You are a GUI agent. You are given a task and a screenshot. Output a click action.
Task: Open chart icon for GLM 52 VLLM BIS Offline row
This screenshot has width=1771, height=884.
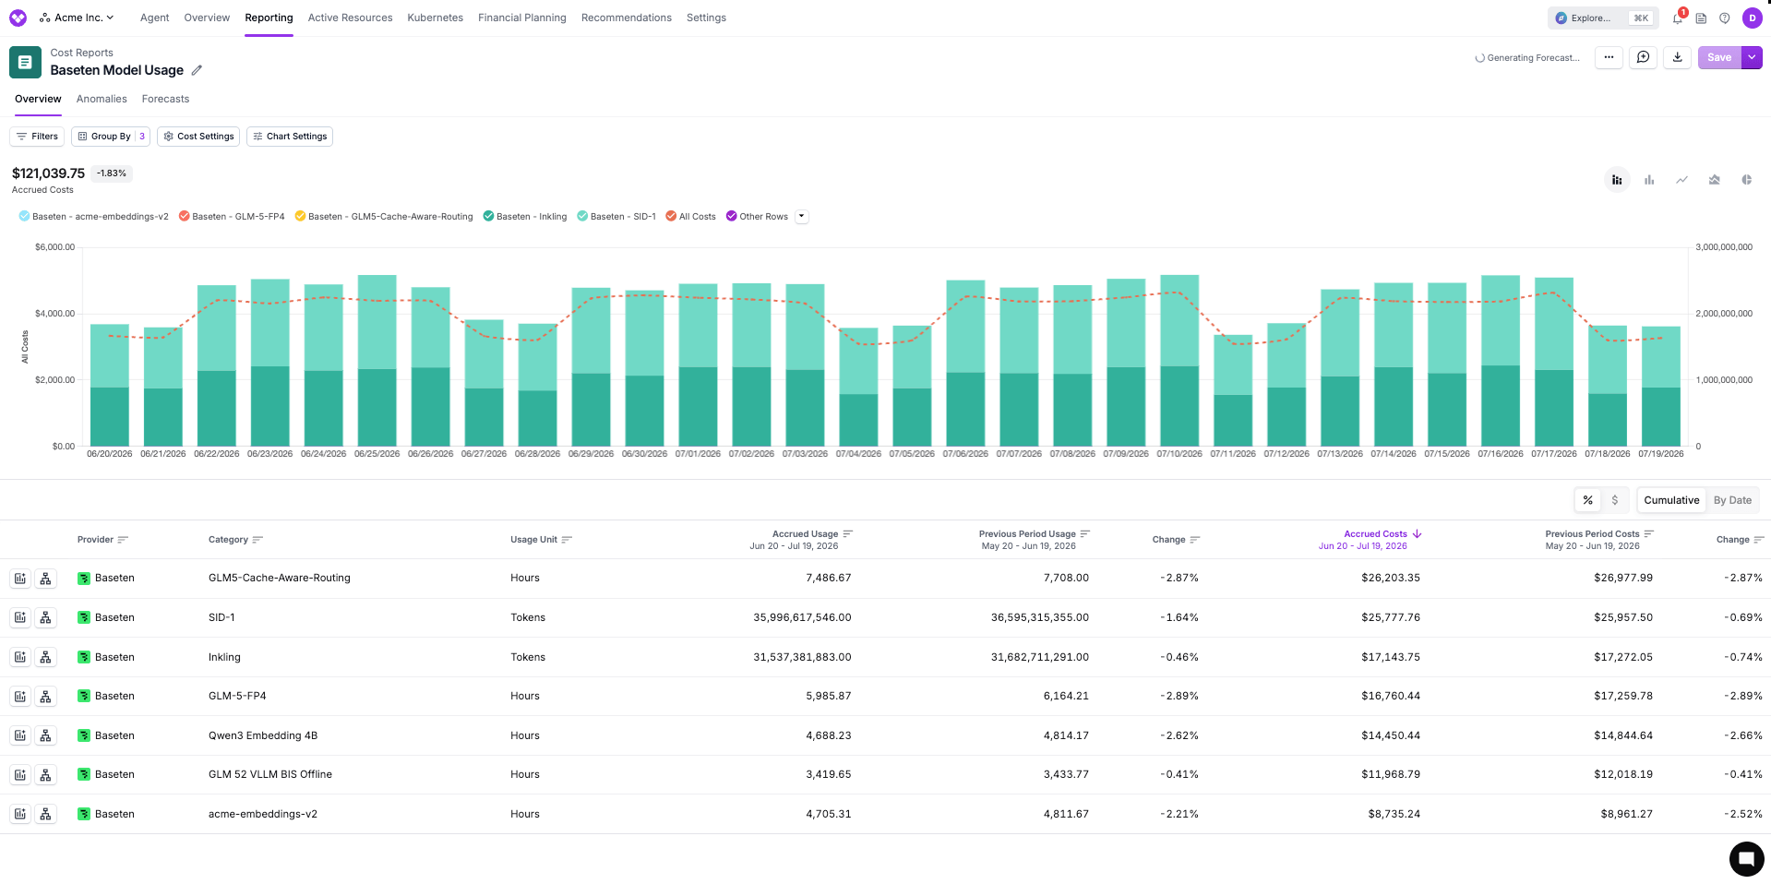(20, 774)
